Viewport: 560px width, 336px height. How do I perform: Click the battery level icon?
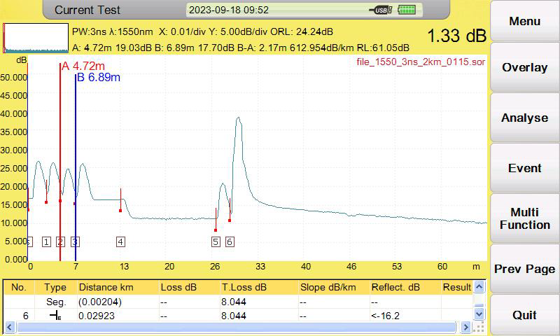[407, 10]
